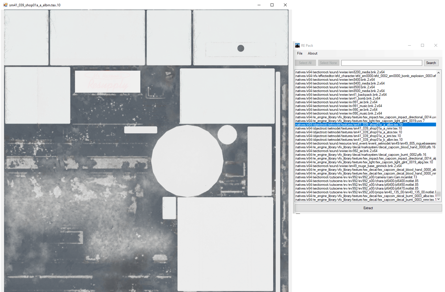Minimize the RE Pack window

pyautogui.click(x=409, y=45)
